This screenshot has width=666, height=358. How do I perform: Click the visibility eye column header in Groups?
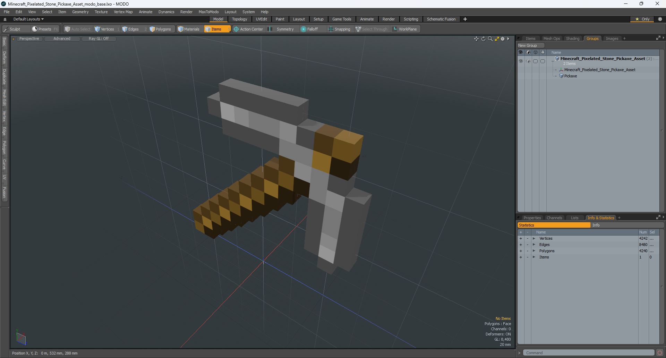point(521,52)
